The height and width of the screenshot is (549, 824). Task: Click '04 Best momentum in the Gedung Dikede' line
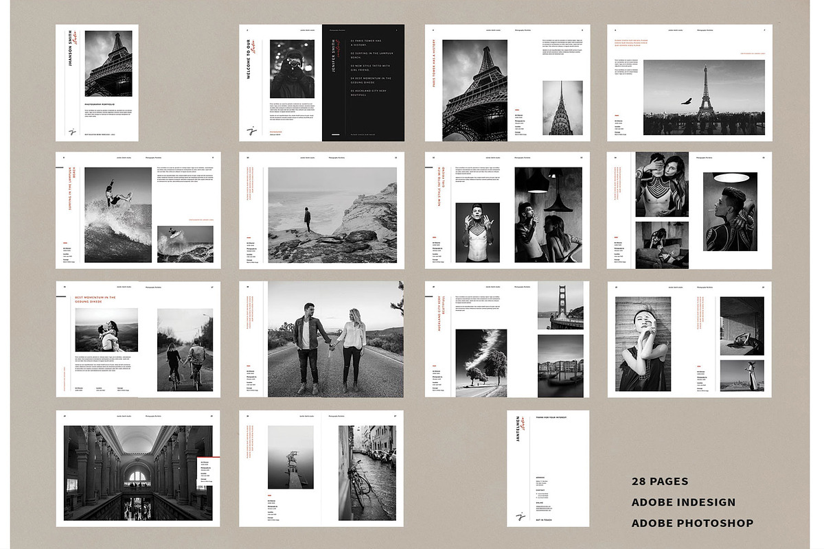click(x=372, y=80)
